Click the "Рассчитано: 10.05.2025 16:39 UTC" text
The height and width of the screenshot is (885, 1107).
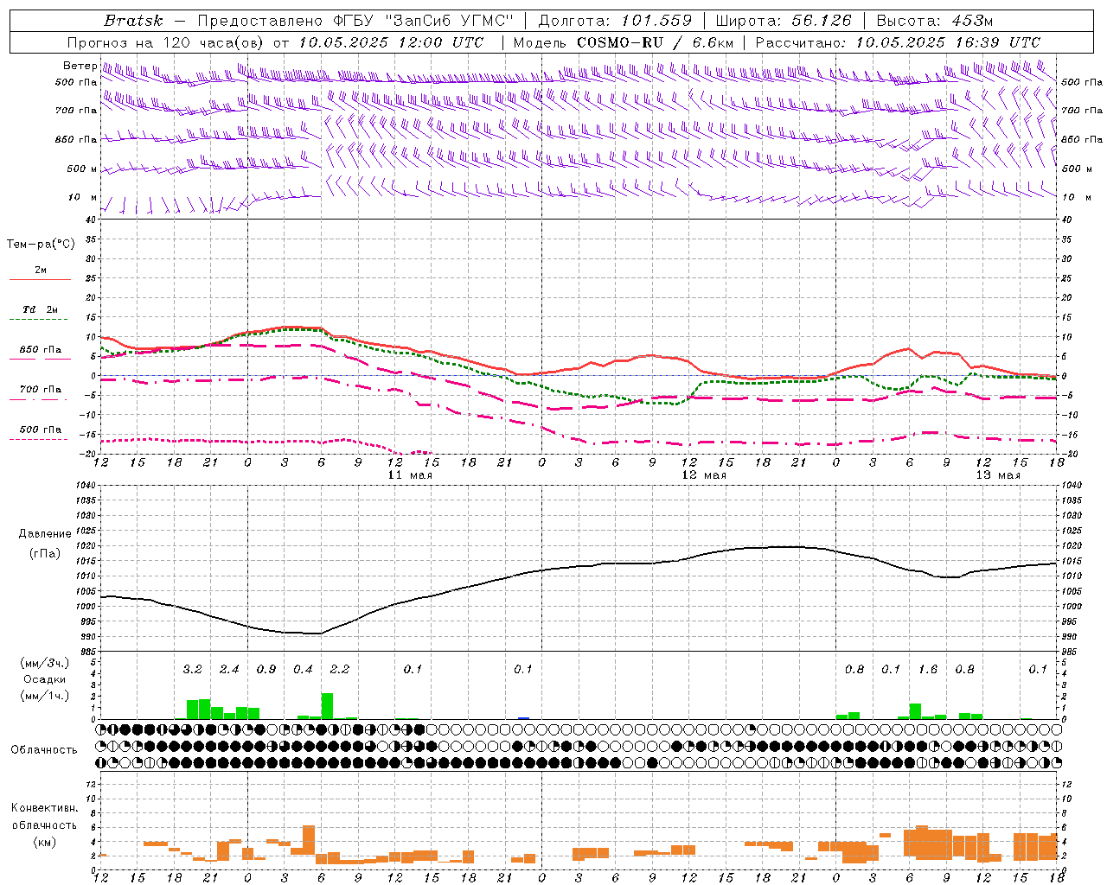pos(898,42)
